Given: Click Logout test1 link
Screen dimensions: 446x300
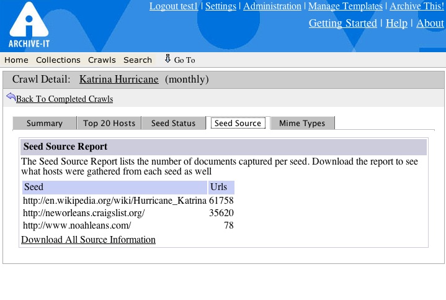Looking at the screenshot, I should [x=174, y=6].
